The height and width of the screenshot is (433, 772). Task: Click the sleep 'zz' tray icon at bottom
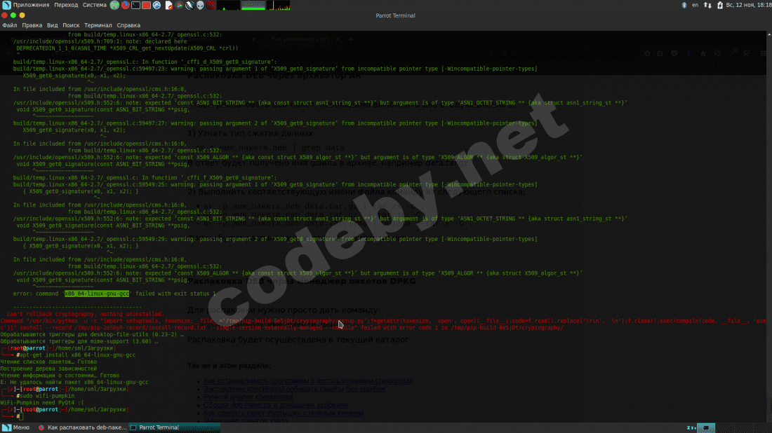coord(691,427)
